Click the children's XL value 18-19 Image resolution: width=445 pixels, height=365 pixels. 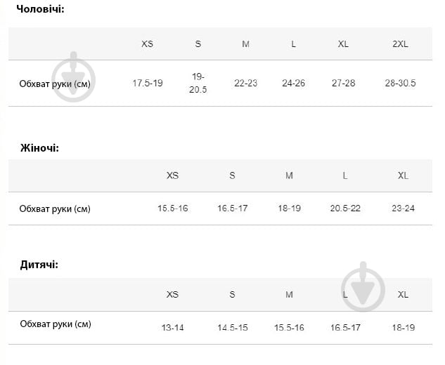pos(403,328)
